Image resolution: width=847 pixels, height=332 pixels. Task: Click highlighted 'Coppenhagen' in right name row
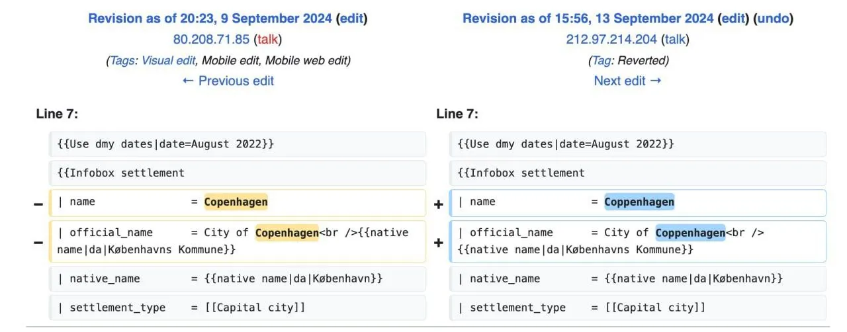click(639, 202)
